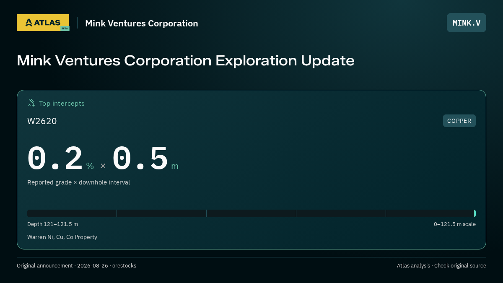Click the Depth 121–121.5 m label
503x283 pixels.
53,224
